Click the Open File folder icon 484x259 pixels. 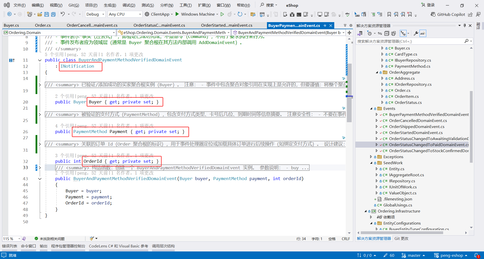click(x=40, y=14)
